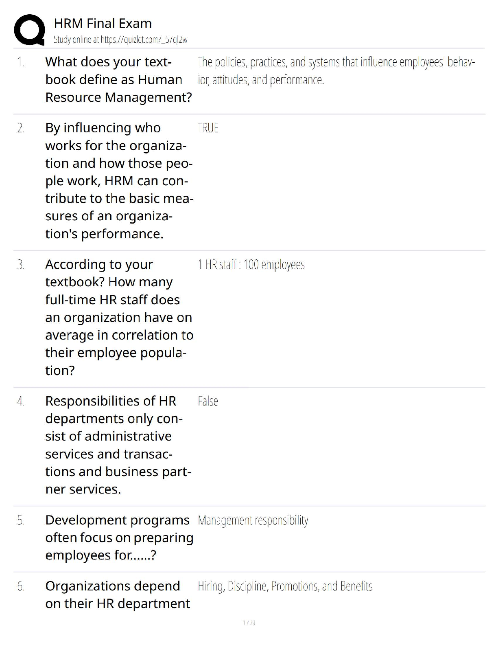The height and width of the screenshot is (645, 498).
Task: Click the False answer
Action: pyautogui.click(x=208, y=401)
